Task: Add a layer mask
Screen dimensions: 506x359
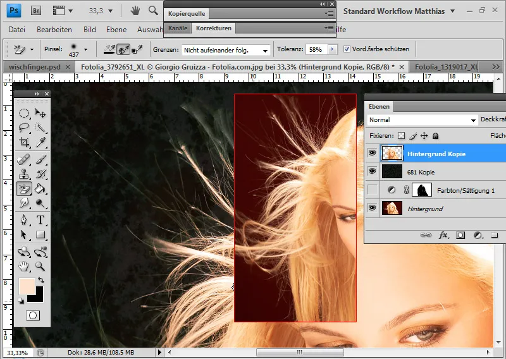Action: [x=460, y=235]
